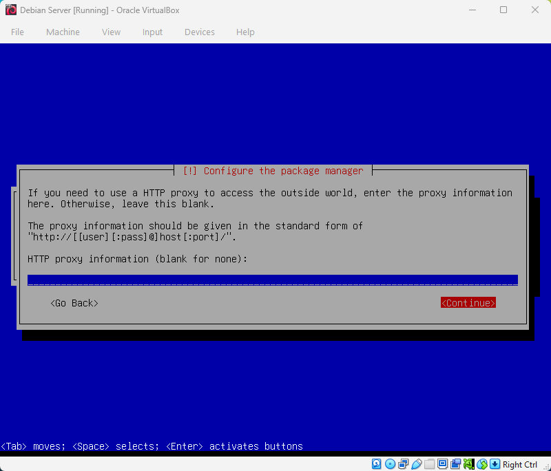Open the Machine menu
Viewport: 551px width, 471px height.
pyautogui.click(x=63, y=32)
